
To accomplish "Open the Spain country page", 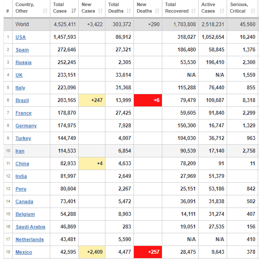I will point(22,50).
